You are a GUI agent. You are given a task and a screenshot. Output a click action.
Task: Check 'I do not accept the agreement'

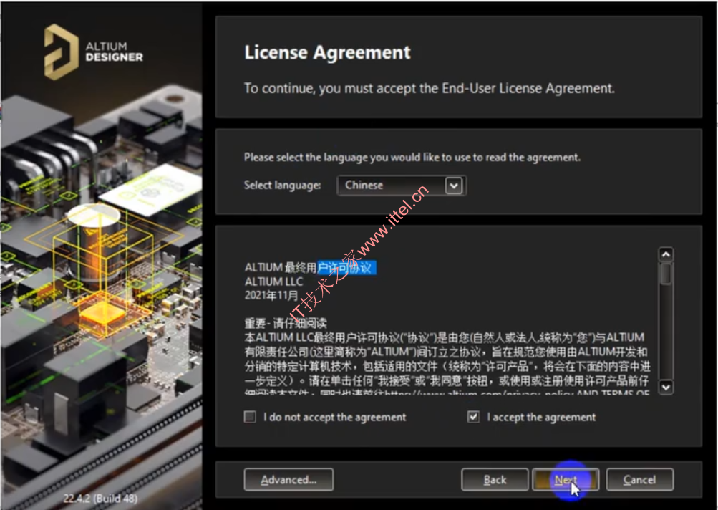coord(250,417)
